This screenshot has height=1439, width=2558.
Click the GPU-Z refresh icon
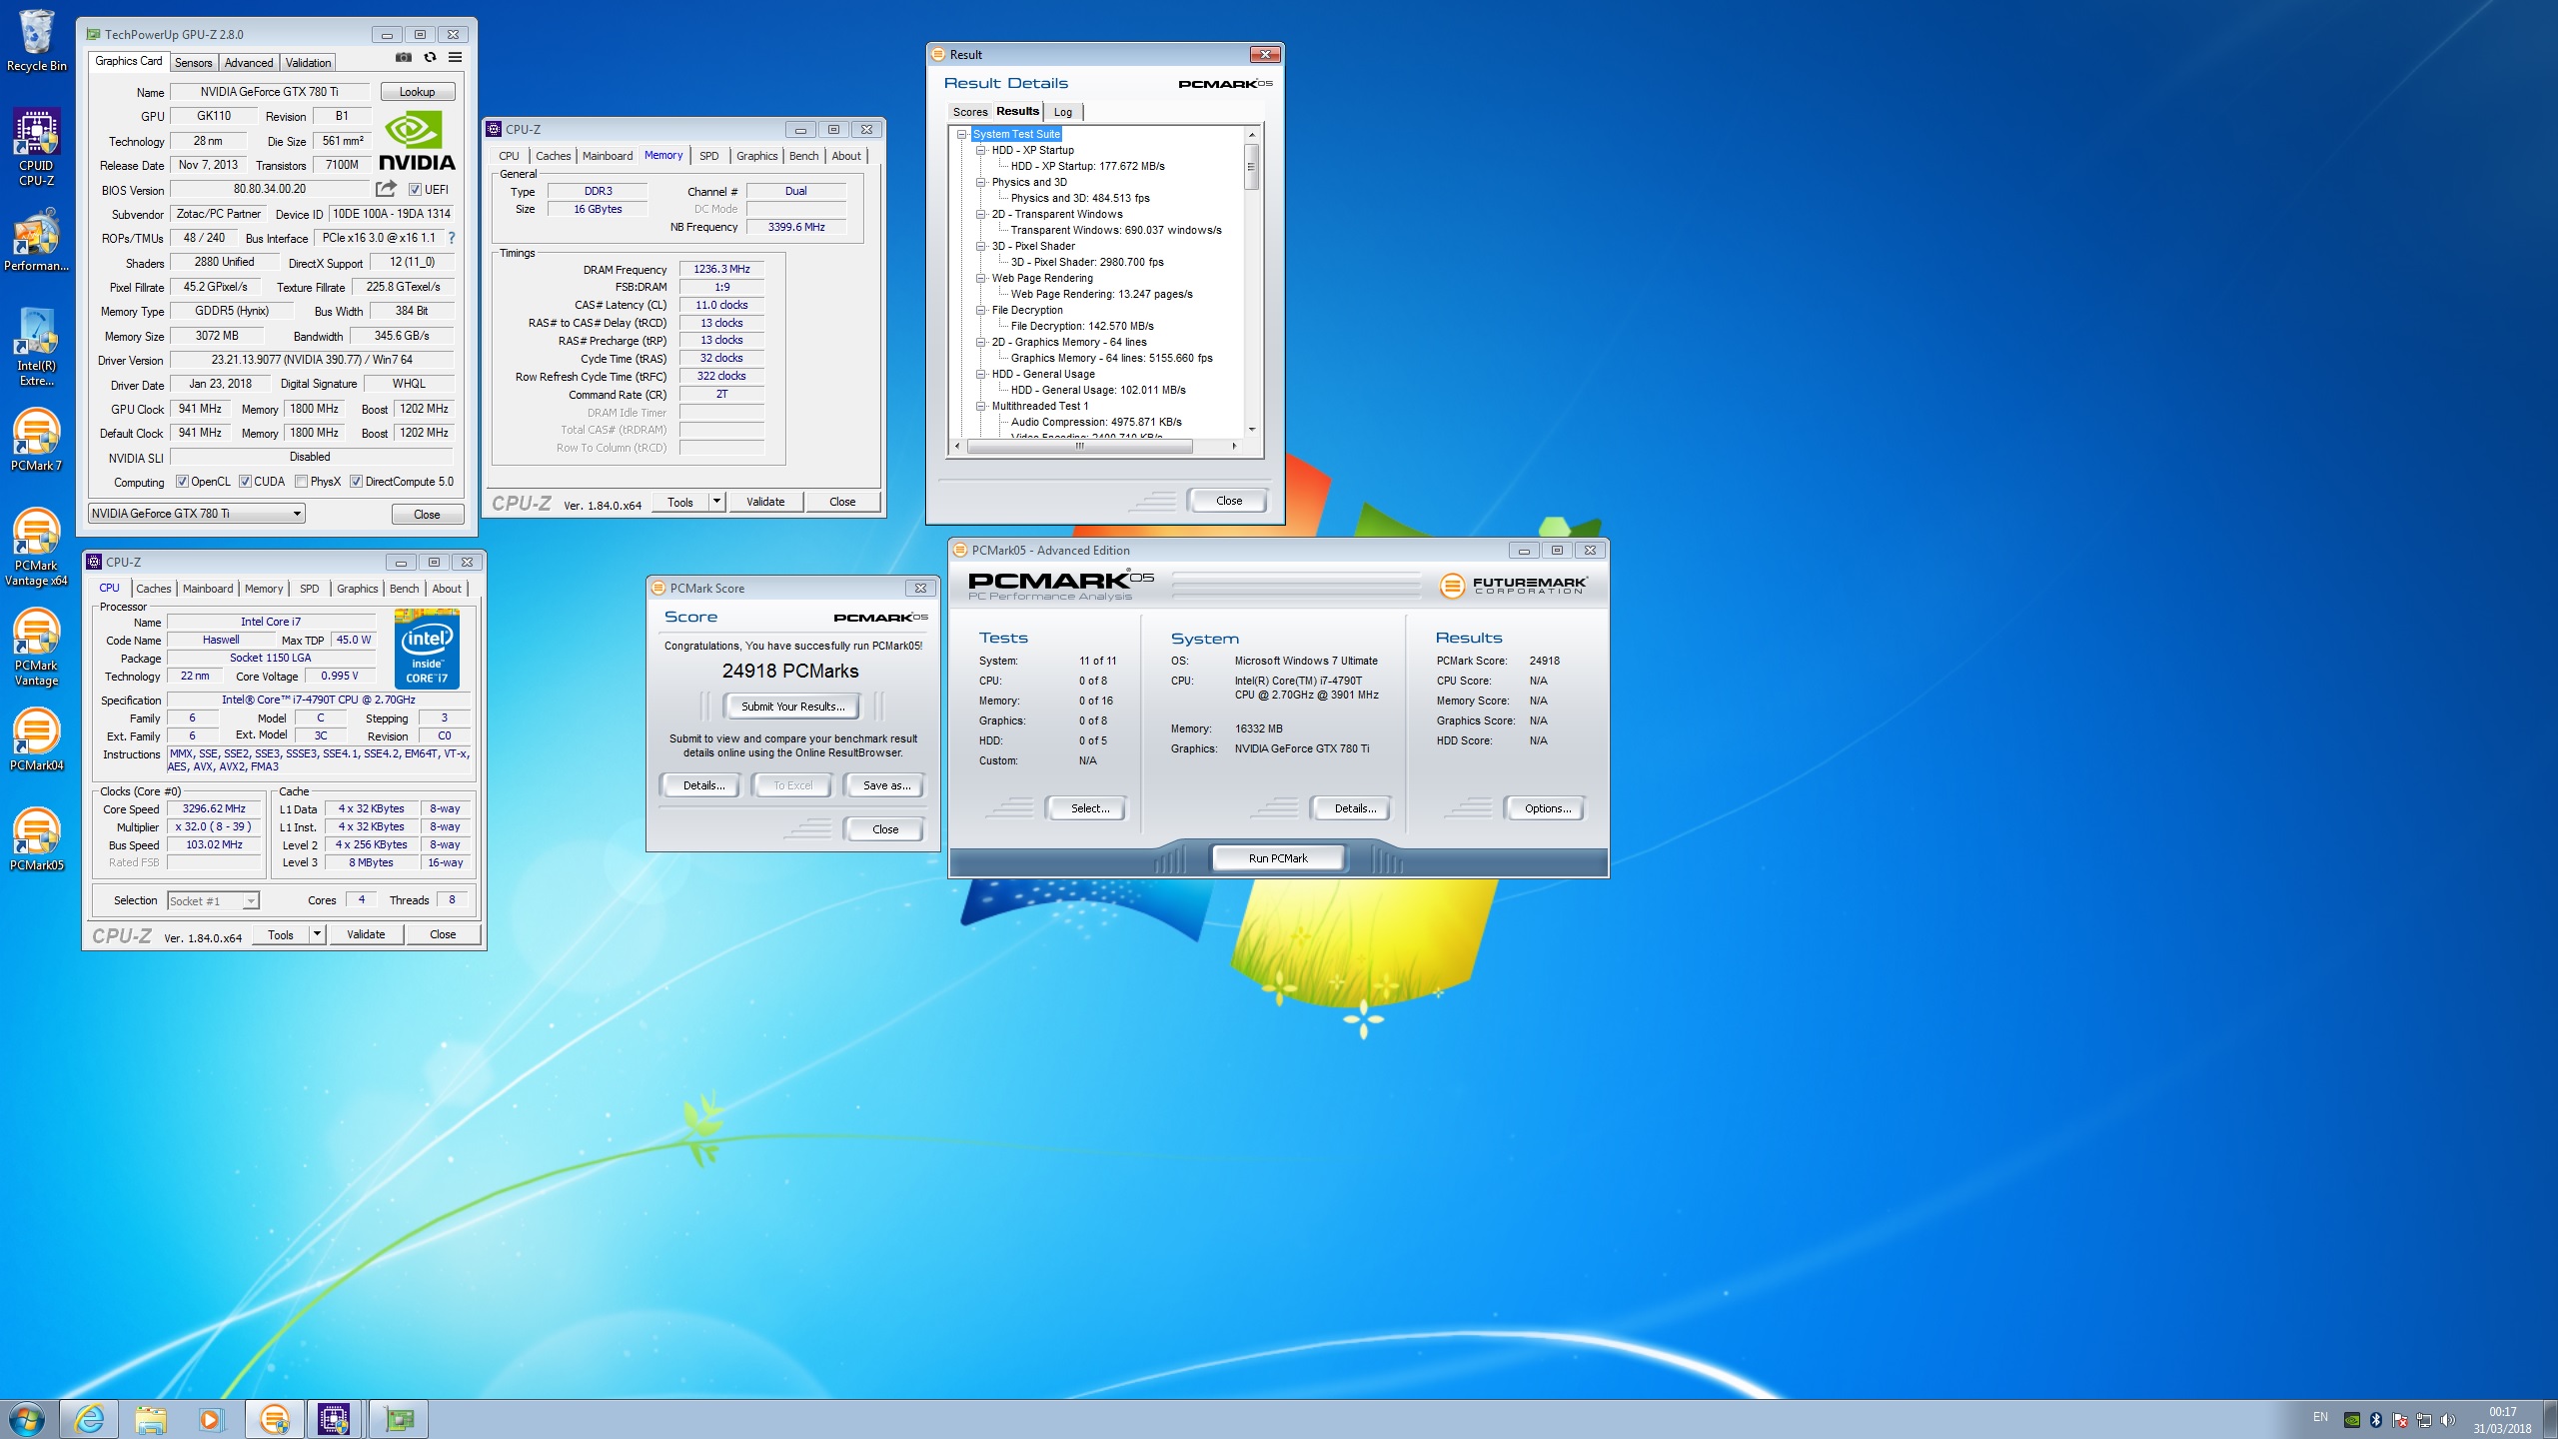point(430,57)
